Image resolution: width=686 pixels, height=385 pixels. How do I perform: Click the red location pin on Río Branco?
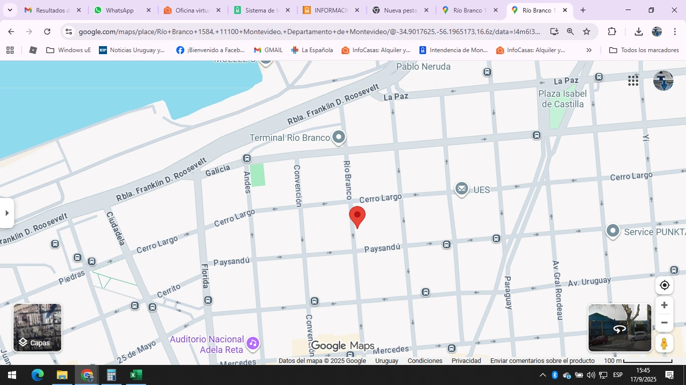click(357, 216)
